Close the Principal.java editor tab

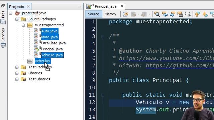coord(122,6)
